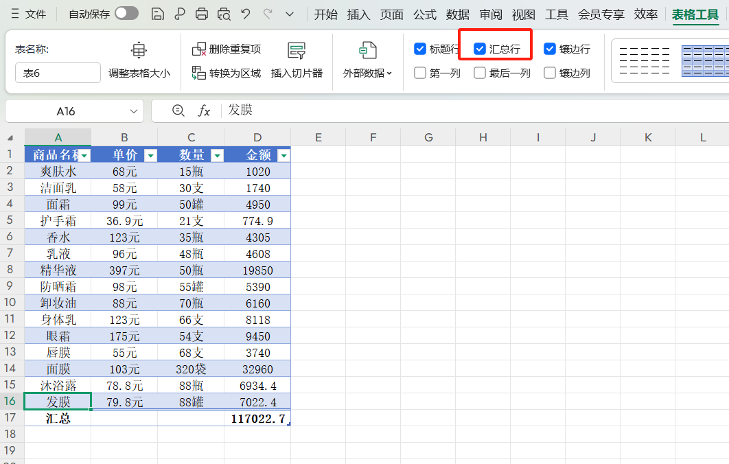Viewport: 729px width, 464px height.
Task: Click the 转换为区域 convert to range icon
Action: coord(200,71)
